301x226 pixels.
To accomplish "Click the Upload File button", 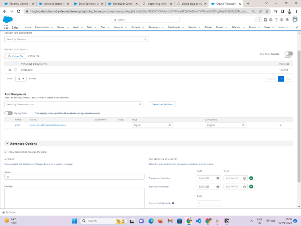I will tap(16, 56).
